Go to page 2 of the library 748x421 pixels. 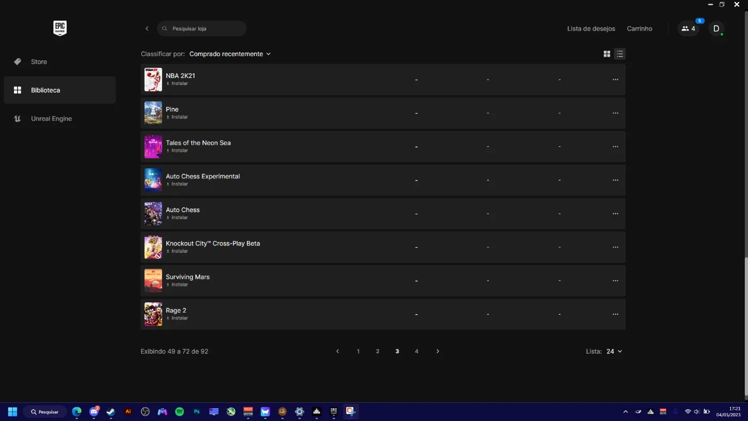(378, 352)
